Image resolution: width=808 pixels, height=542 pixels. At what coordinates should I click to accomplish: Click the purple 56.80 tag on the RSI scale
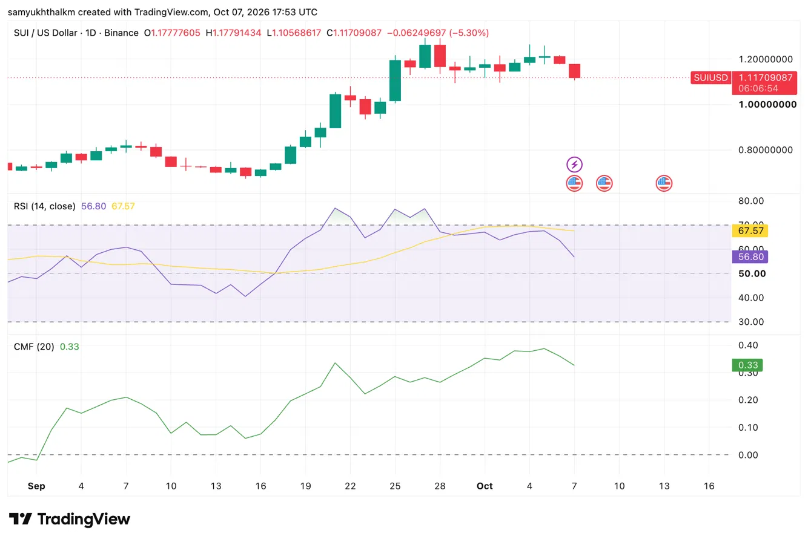point(750,256)
